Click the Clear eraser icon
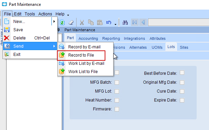Screen dimensions: 209x130 [x=71, y=22]
